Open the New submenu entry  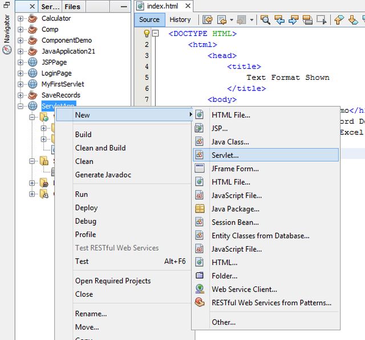[125, 115]
